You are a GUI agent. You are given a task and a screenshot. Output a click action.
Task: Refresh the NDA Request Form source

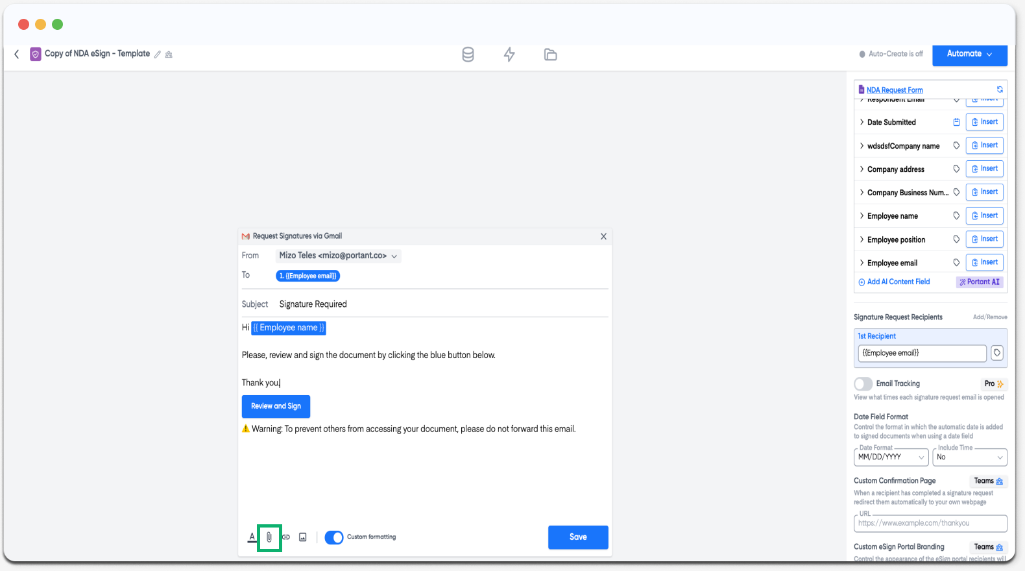[1000, 90]
